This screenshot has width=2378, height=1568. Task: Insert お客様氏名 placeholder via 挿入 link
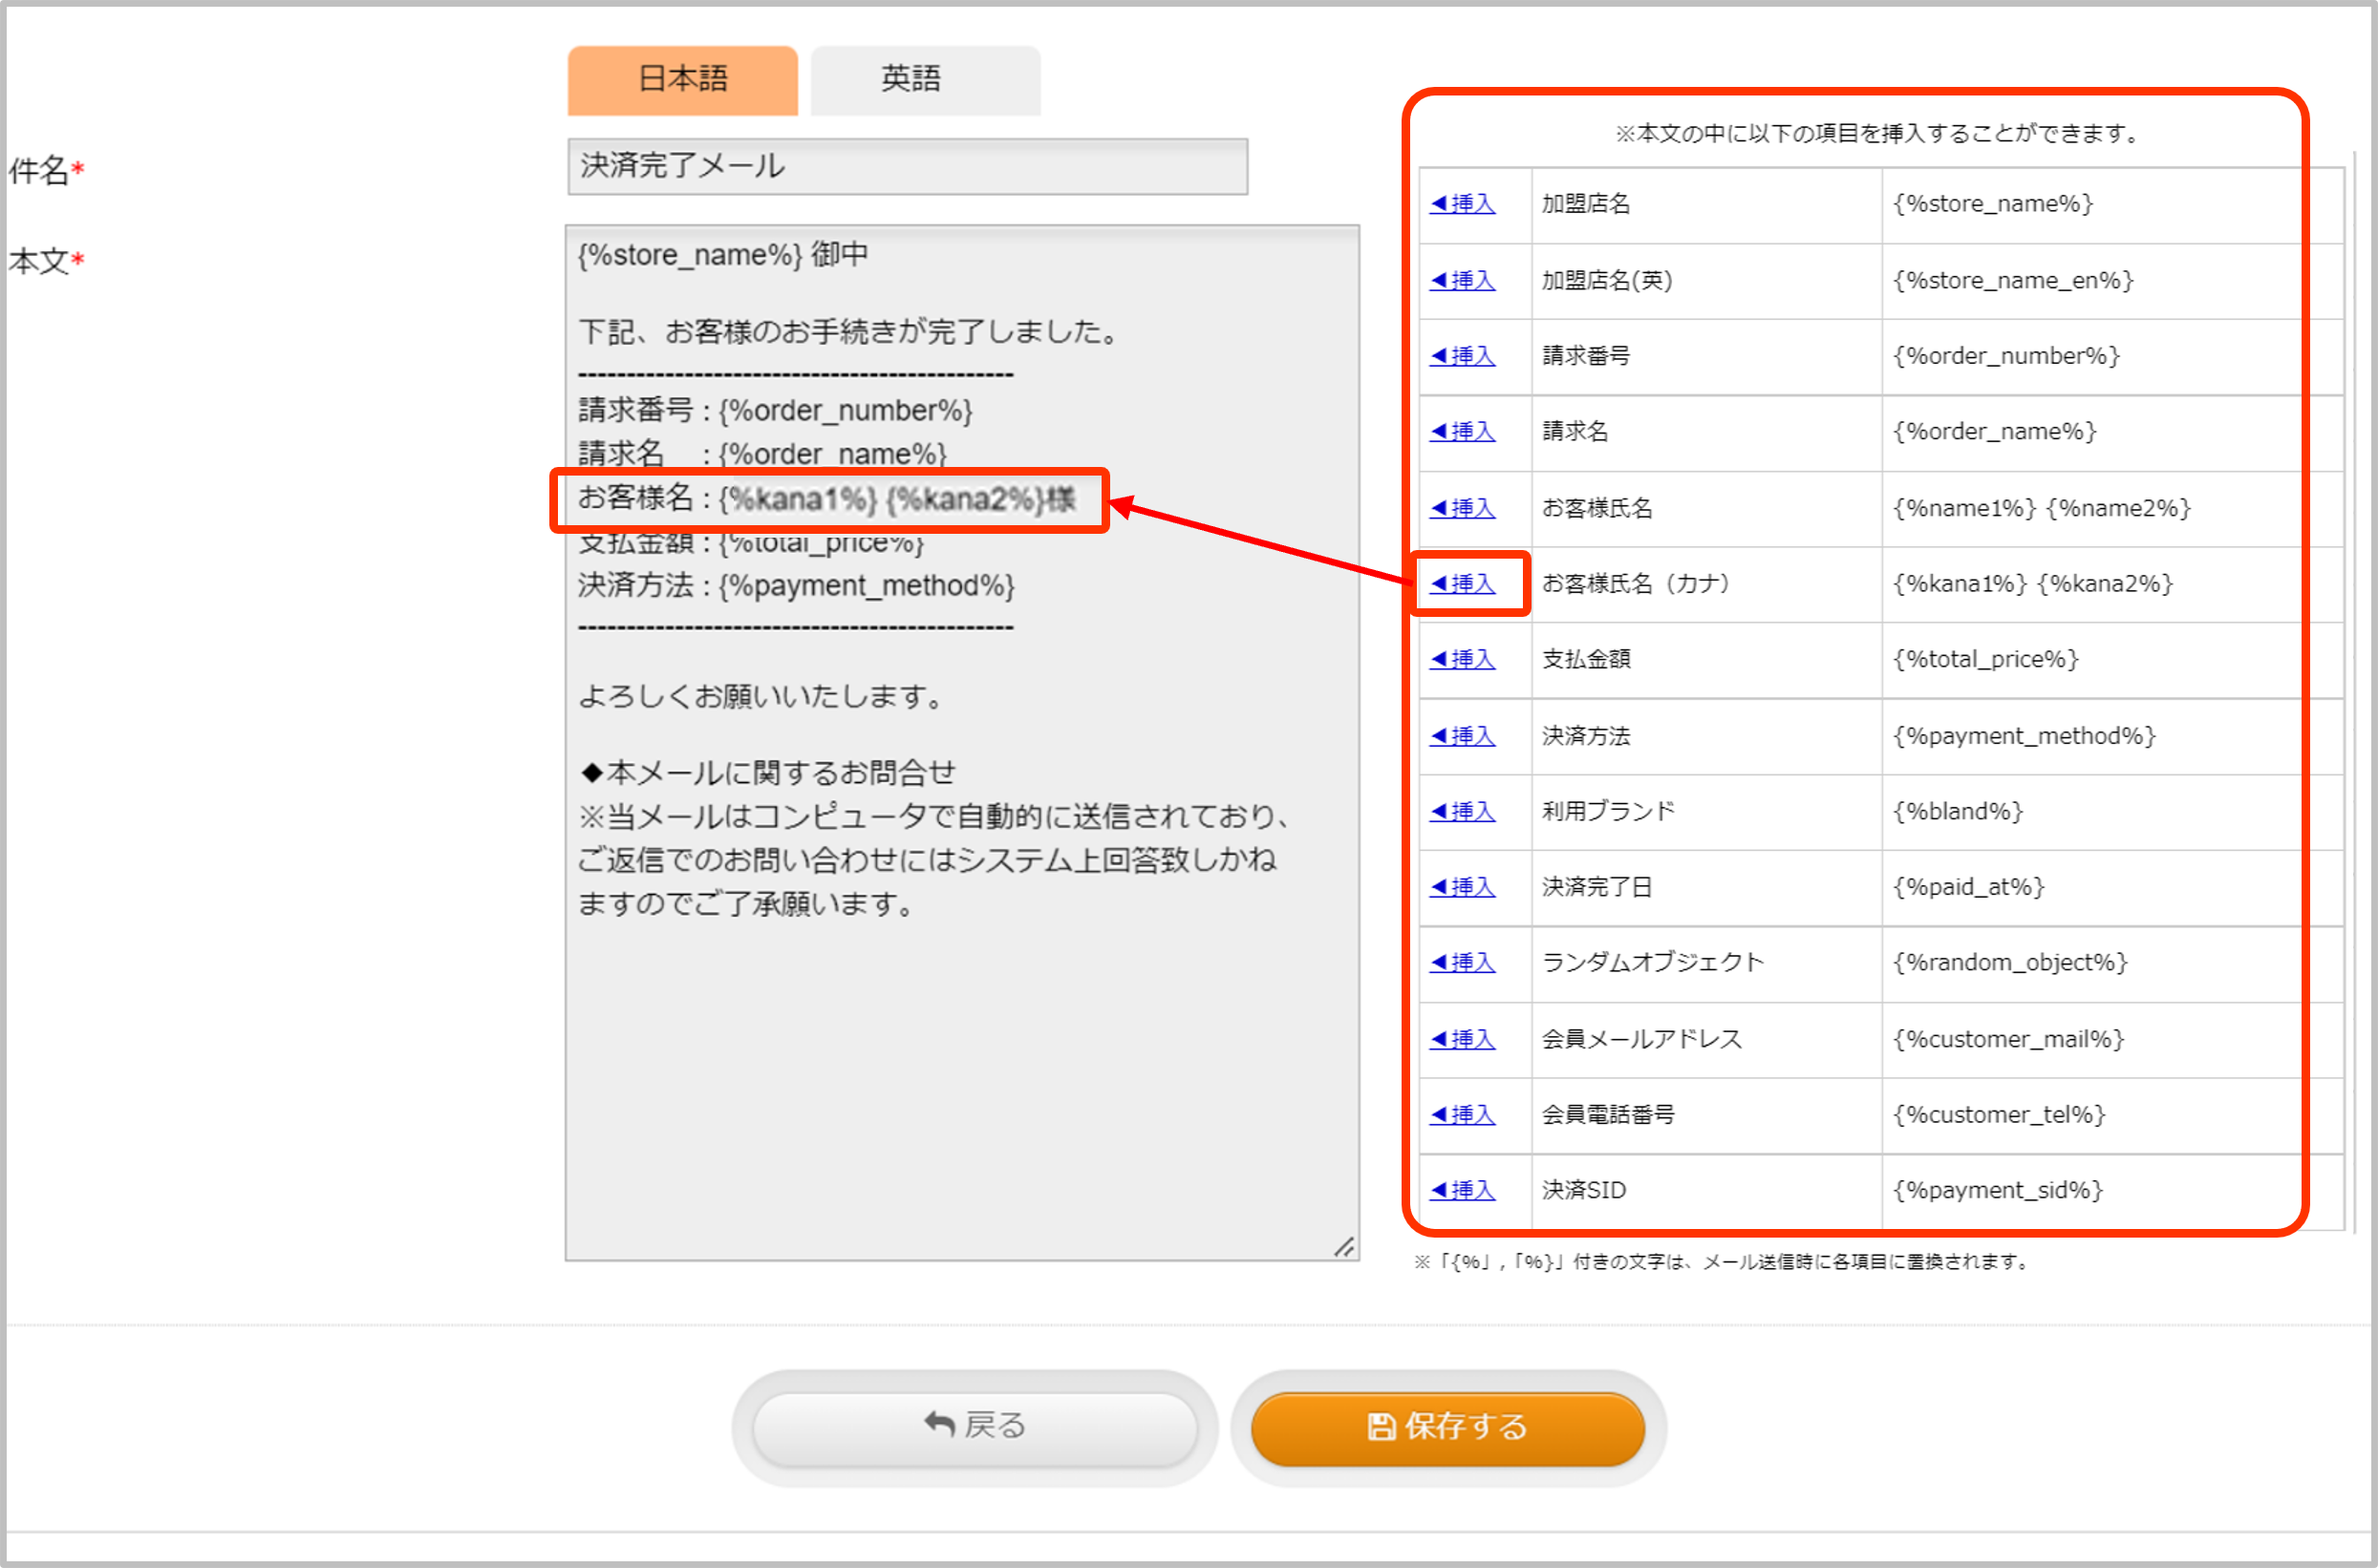click(1463, 508)
